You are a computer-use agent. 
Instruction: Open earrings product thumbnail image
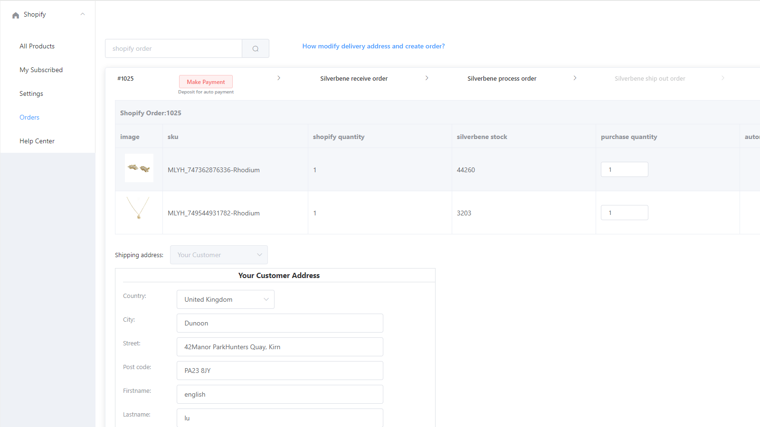[x=139, y=168]
